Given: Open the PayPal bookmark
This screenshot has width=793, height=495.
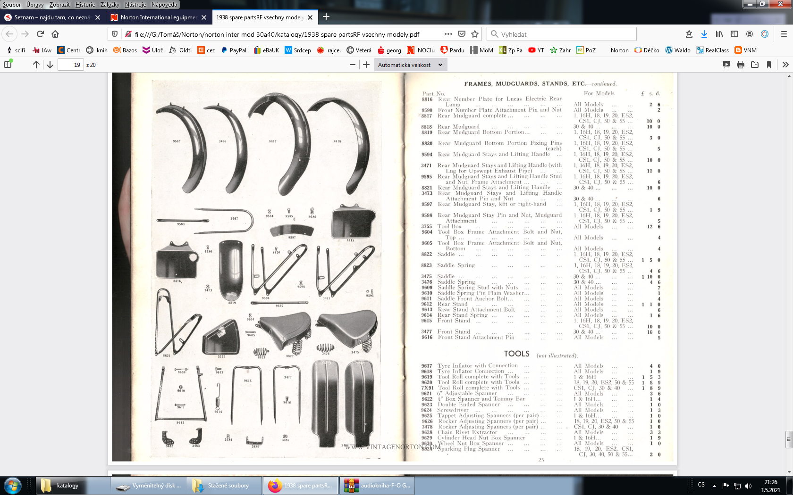Looking at the screenshot, I should point(234,50).
